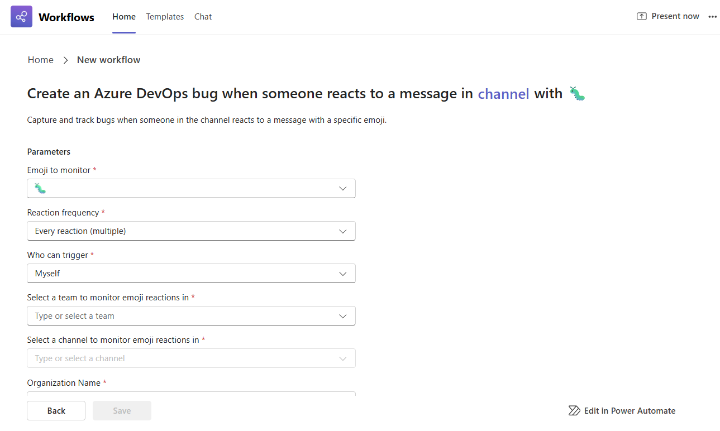Image resolution: width=720 pixels, height=431 pixels.
Task: Click the Parameters section heading
Action: [x=49, y=152]
